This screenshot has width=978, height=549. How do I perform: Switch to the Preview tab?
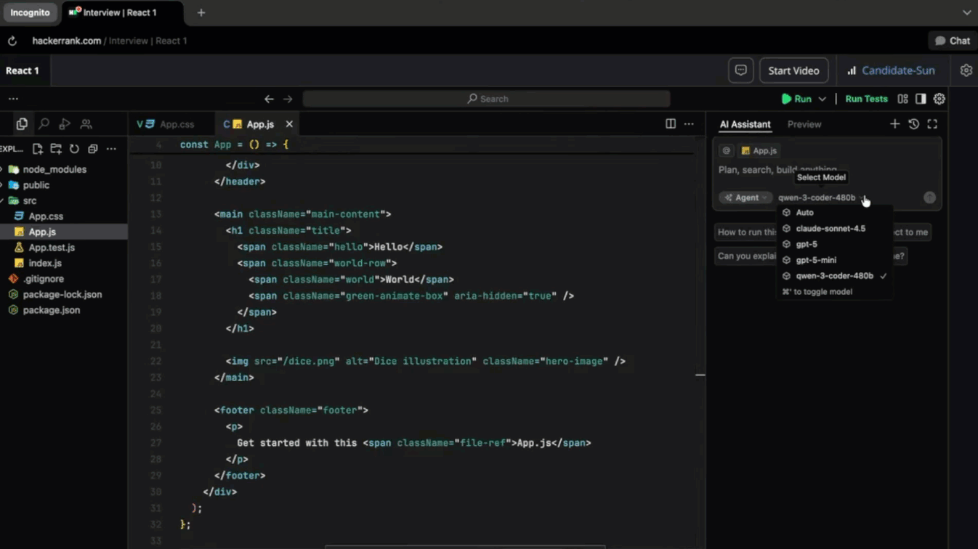tap(804, 124)
